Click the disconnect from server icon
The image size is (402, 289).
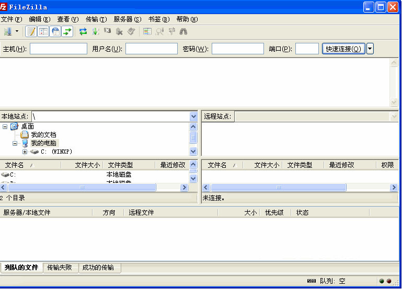(x=119, y=31)
